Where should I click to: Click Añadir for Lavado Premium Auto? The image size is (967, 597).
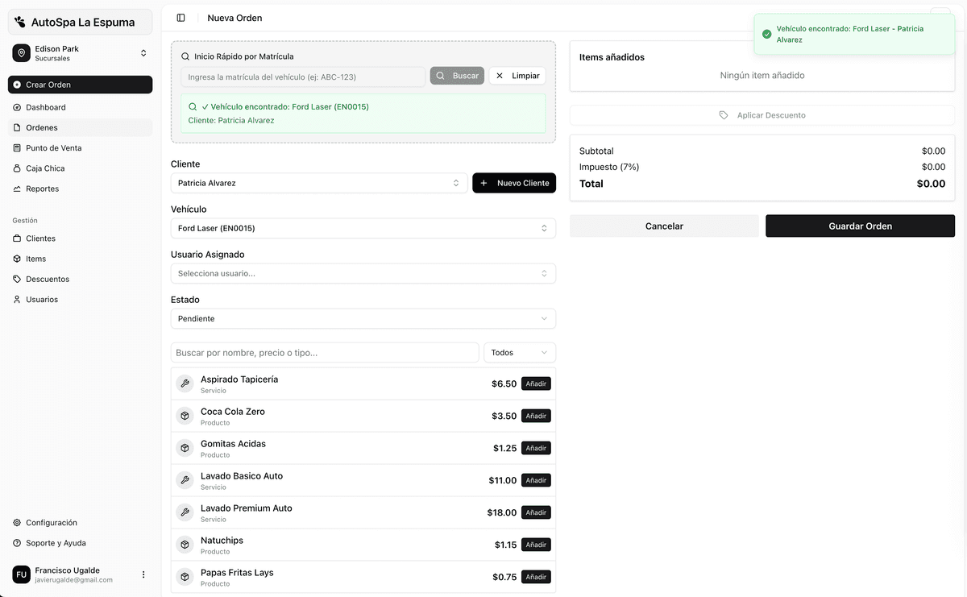coord(536,512)
